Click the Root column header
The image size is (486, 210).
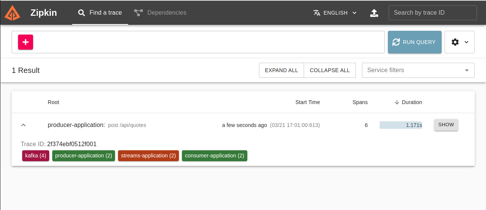(53, 102)
